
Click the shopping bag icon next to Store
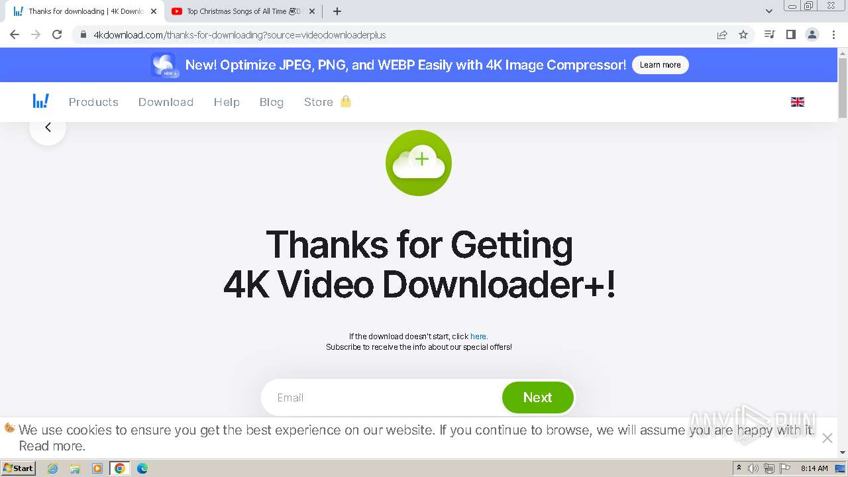coord(345,101)
